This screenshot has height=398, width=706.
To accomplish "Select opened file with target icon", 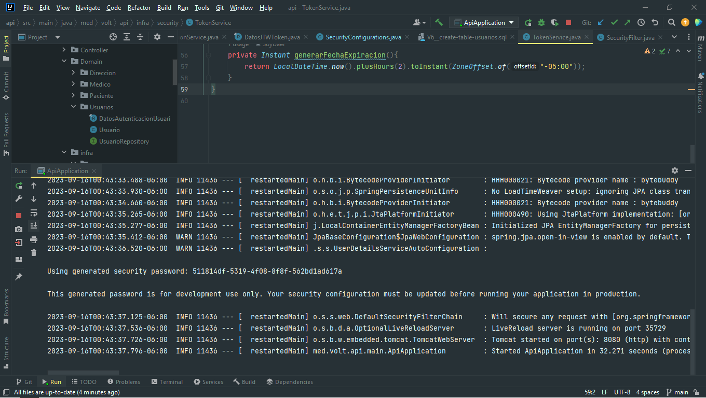I will point(113,37).
